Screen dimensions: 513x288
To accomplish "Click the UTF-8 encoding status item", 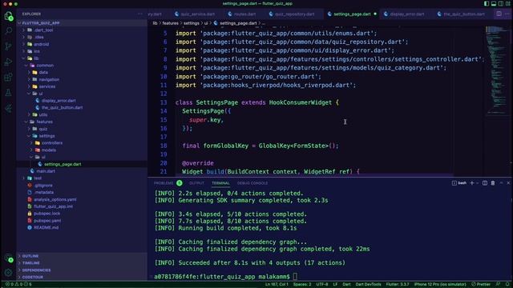I will (322, 285).
